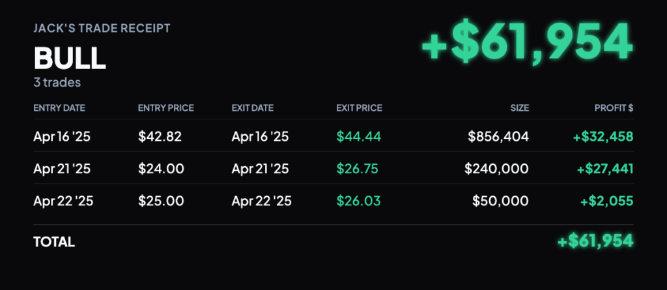The width and height of the screenshot is (667, 290).
Task: Click the $42.82 entry price cell
Action: coord(160,136)
